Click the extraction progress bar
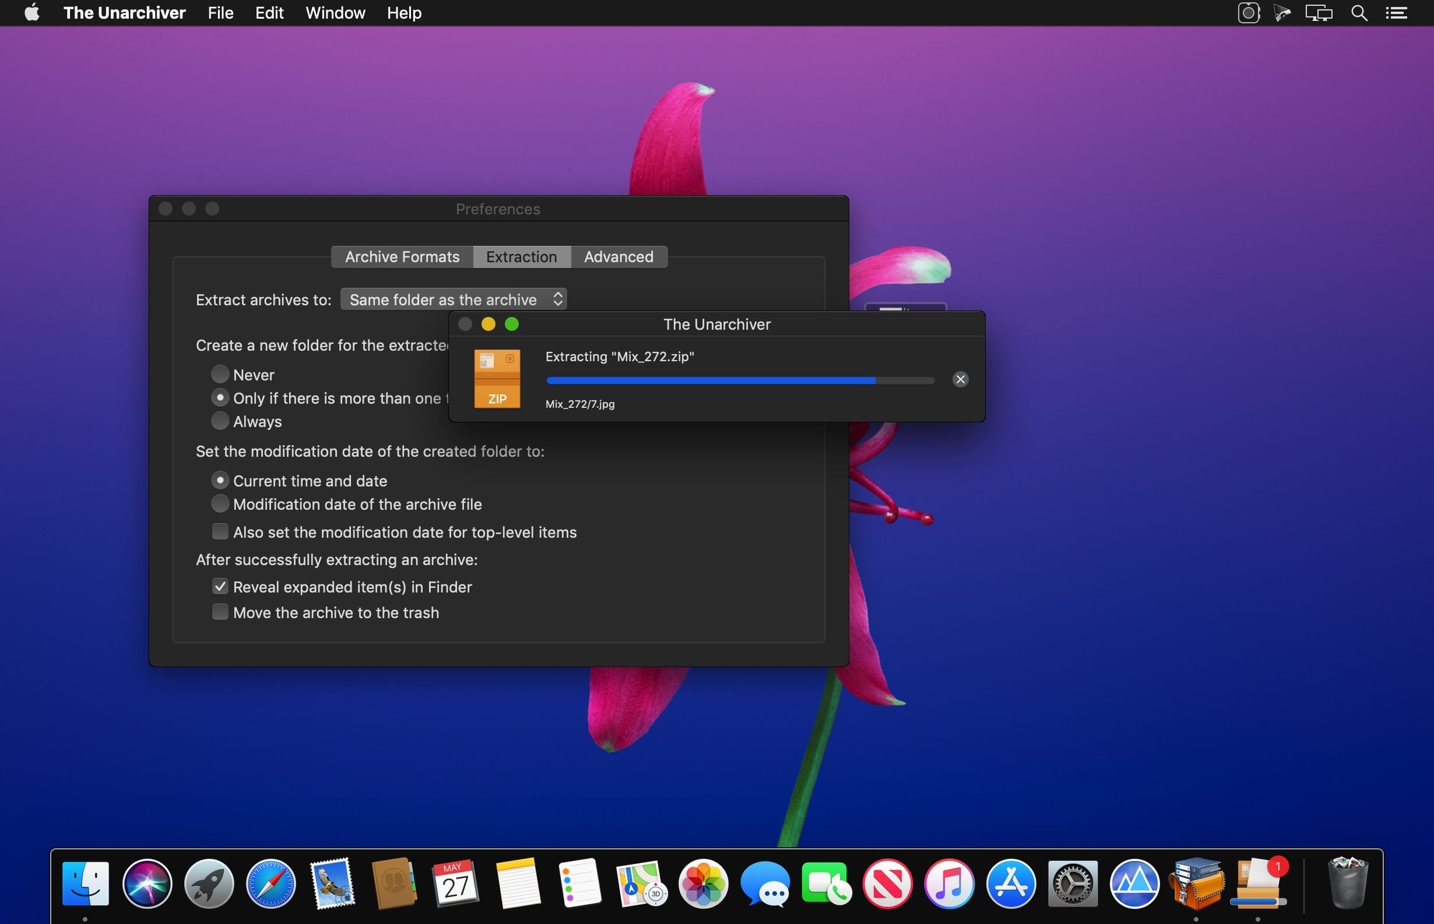Viewport: 1434px width, 924px height. click(x=740, y=380)
